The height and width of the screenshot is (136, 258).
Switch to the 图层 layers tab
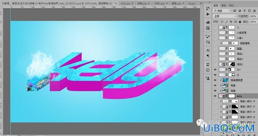216,5
